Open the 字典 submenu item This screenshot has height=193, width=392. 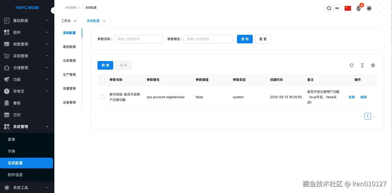coord(27,151)
